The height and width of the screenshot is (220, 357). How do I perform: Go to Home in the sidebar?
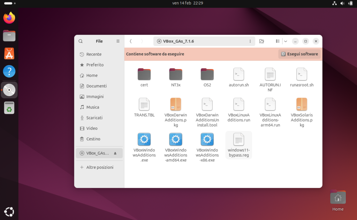click(x=99, y=76)
